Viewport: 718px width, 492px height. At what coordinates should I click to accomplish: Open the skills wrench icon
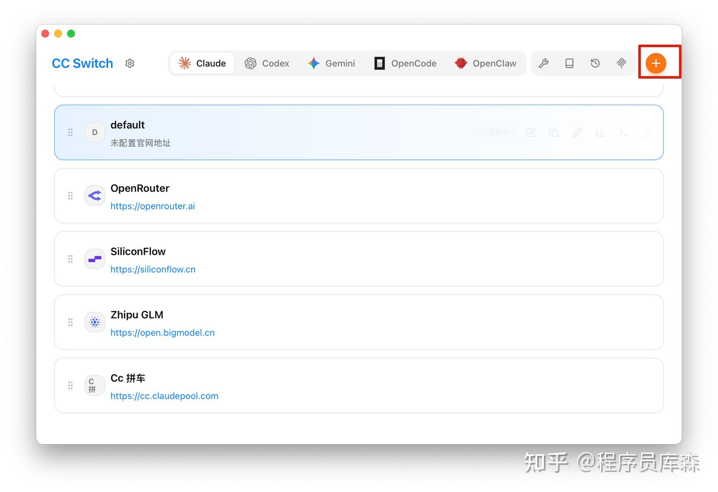point(543,63)
